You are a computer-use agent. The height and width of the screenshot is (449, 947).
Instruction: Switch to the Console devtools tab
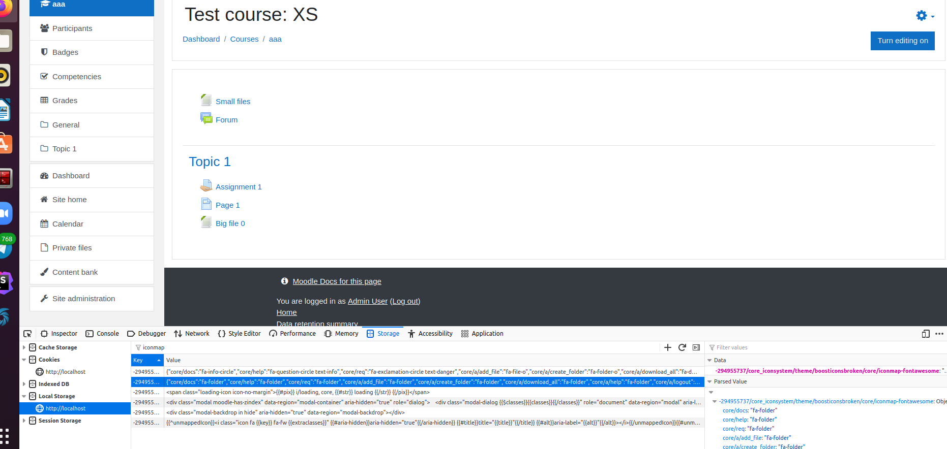(102, 334)
